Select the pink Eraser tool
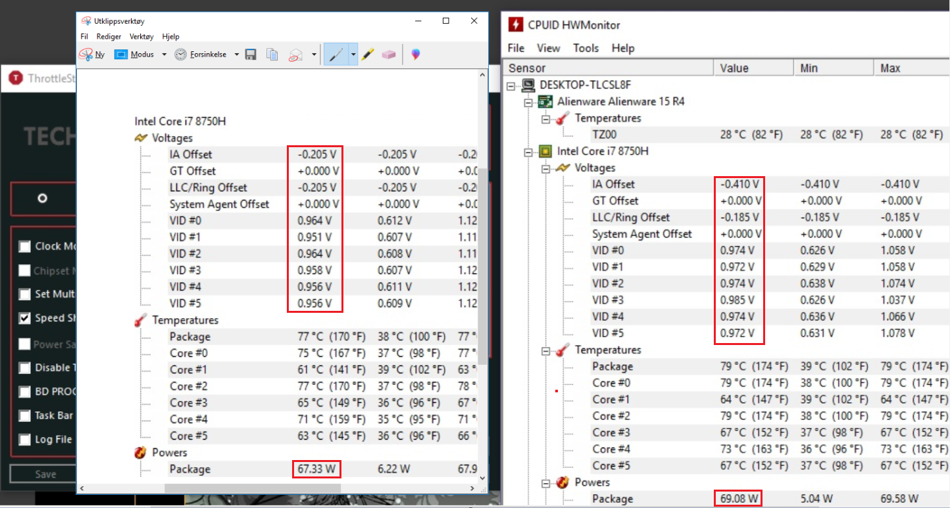This screenshot has height=508, width=950. pyautogui.click(x=389, y=55)
